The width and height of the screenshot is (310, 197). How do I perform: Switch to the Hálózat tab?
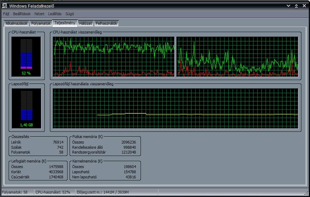click(86, 23)
